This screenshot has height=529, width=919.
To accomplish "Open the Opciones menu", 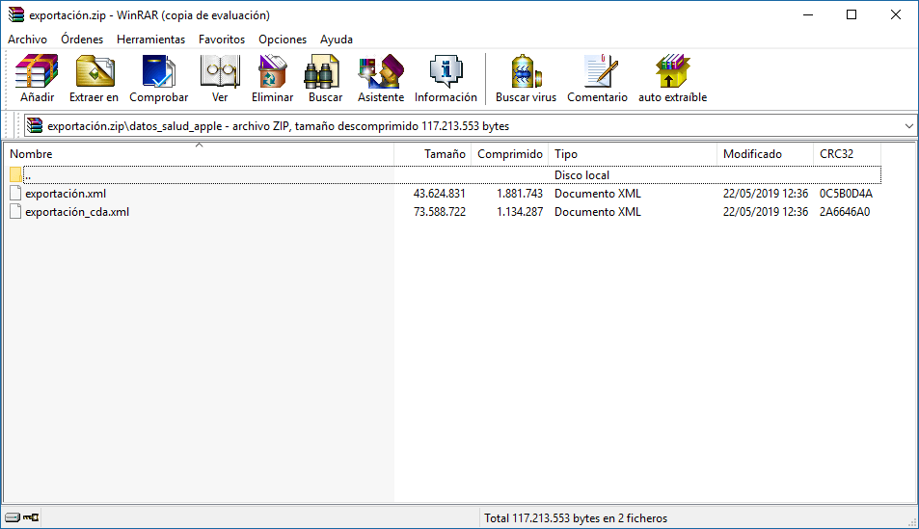I will (x=283, y=40).
